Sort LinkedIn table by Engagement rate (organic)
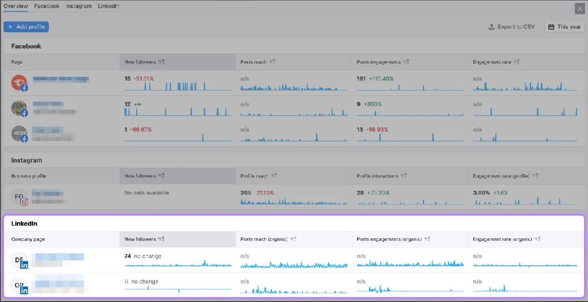The image size is (588, 302). click(539, 239)
